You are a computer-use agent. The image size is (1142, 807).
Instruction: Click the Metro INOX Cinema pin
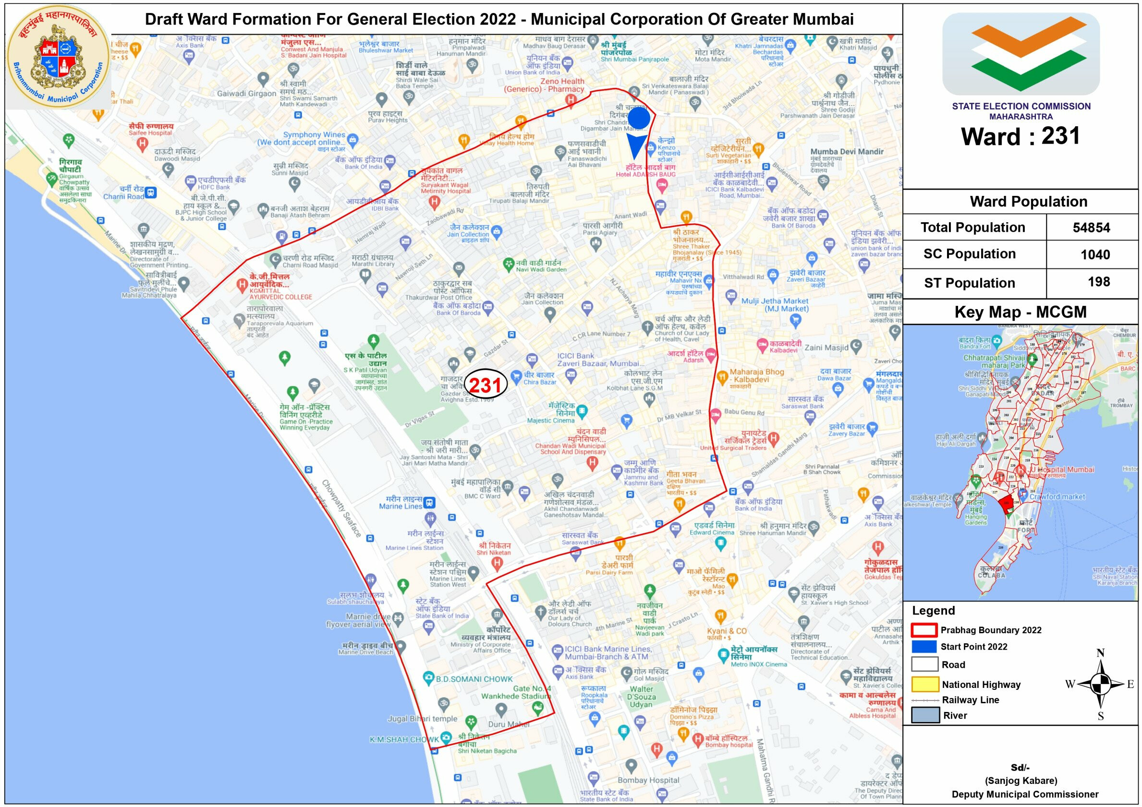tap(724, 655)
